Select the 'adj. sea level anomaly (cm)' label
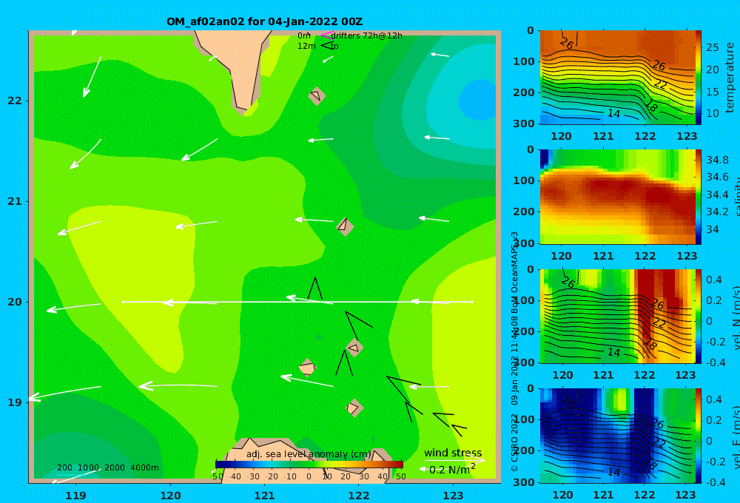Viewport: 740px width, 503px height. (x=309, y=454)
